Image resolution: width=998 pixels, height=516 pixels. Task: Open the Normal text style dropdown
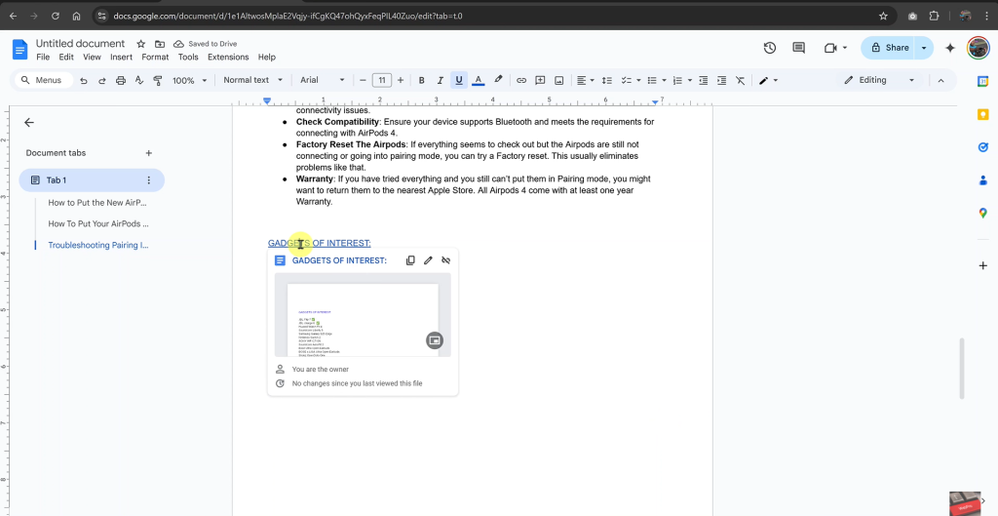point(252,80)
